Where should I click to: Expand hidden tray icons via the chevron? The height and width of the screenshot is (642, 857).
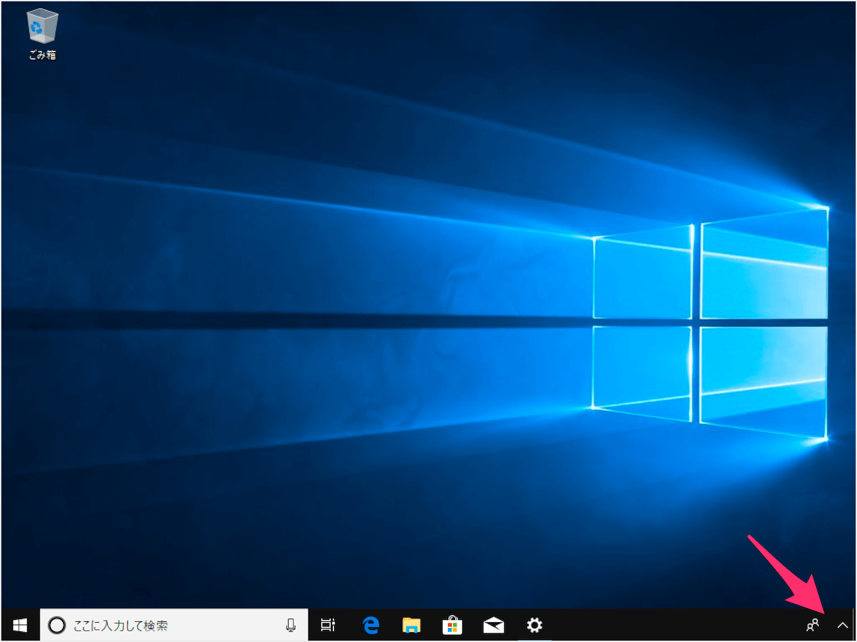tap(842, 625)
